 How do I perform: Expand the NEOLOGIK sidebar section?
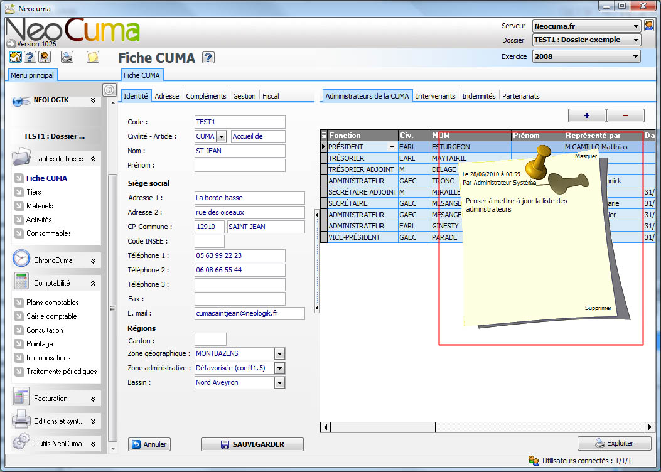pos(93,100)
